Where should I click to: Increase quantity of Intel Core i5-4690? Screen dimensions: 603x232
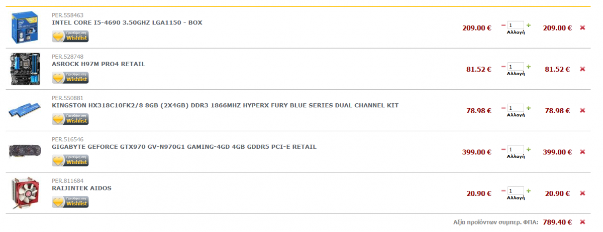pyautogui.click(x=528, y=25)
